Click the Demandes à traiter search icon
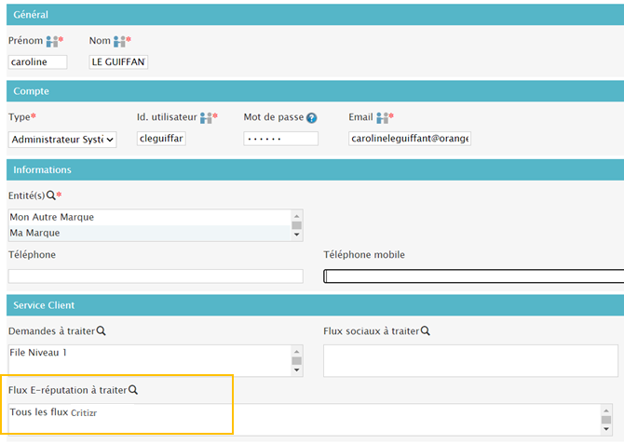624x444 pixels. 101,330
